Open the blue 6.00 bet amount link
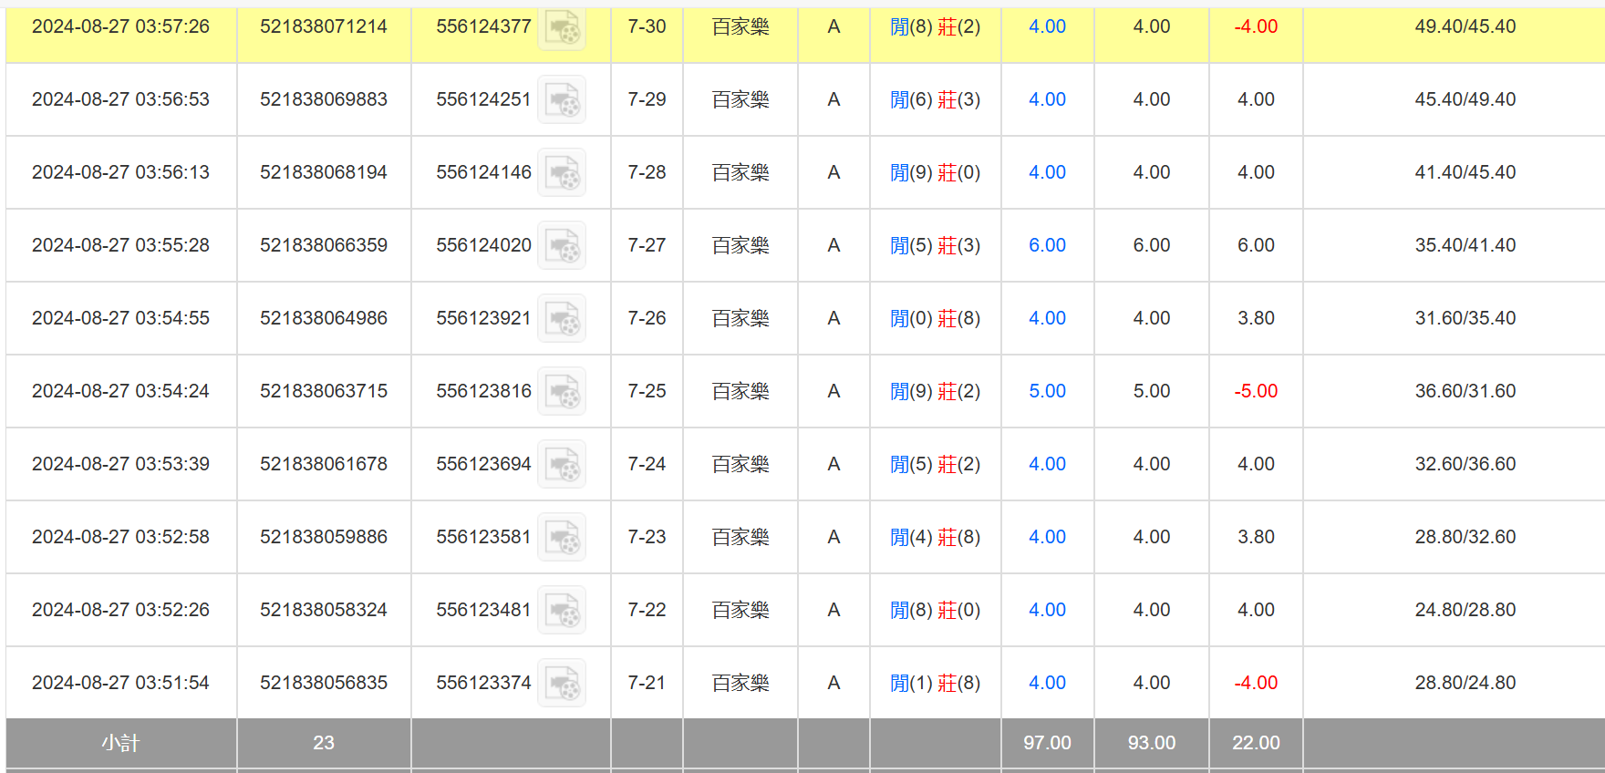 (x=1047, y=245)
